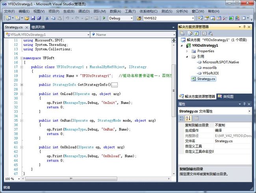Click the Add New Item toolbar icon
This screenshot has height=193, width=256.
point(18,18)
